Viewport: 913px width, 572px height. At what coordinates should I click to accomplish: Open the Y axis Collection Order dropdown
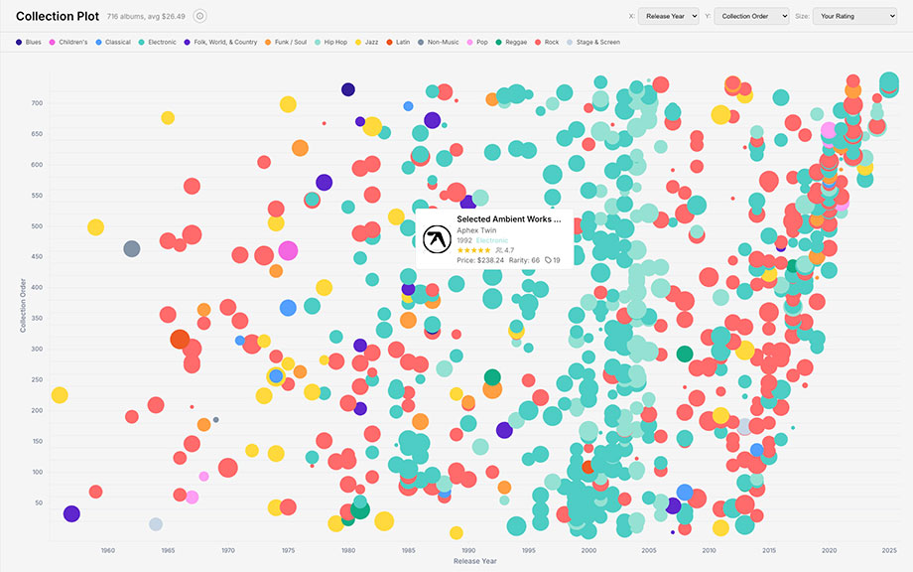tap(751, 16)
